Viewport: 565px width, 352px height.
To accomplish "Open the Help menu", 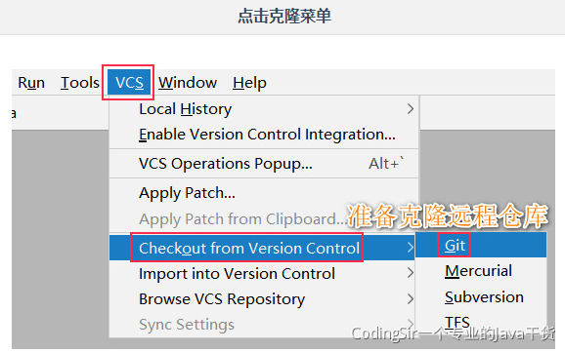I will [x=249, y=83].
